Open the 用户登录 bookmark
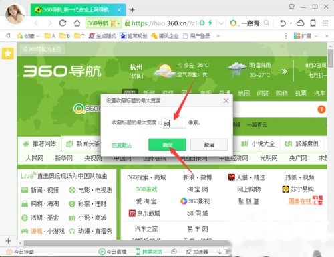Screen dimensions: 334x257 point(196,36)
